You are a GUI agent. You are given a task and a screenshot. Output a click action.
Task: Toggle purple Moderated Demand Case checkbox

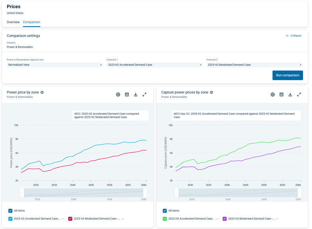(x=225, y=219)
